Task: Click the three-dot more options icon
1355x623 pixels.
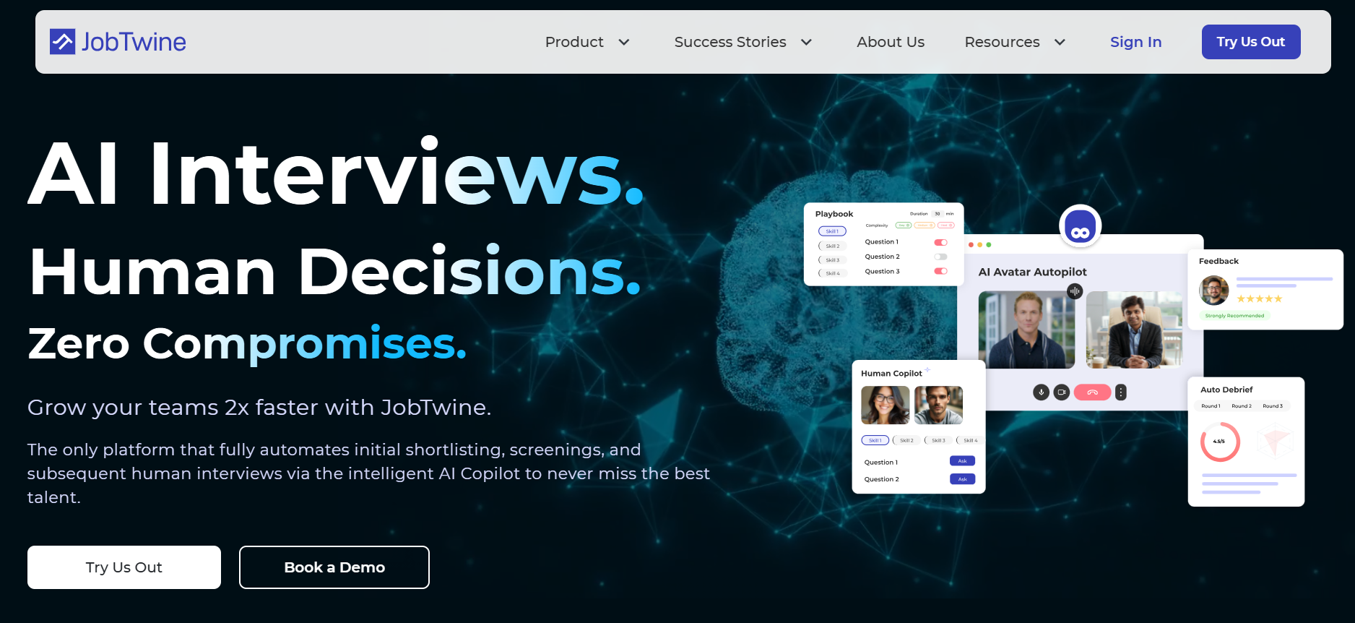Action: pos(1120,392)
